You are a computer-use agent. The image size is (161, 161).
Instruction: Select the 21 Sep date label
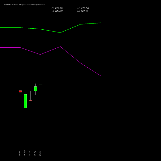19,153
